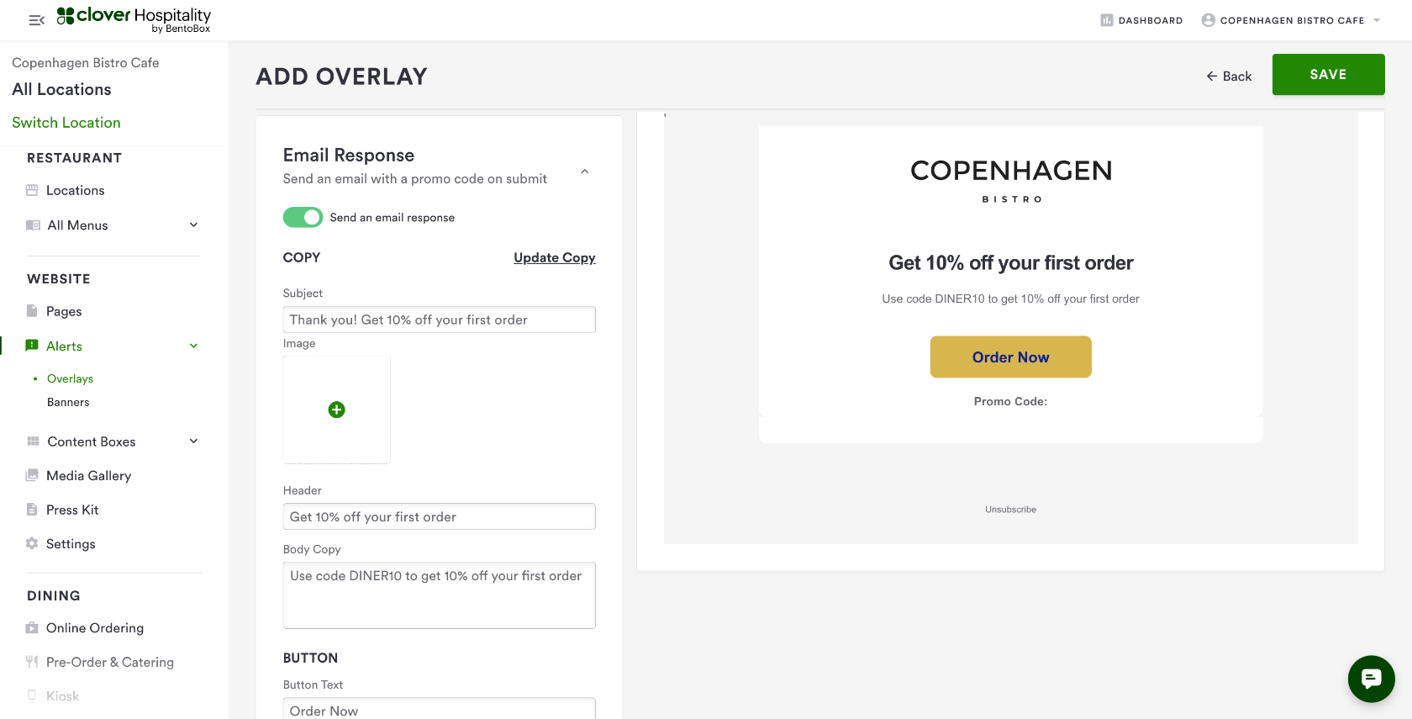Click the Media Gallery sidebar icon

[32, 475]
